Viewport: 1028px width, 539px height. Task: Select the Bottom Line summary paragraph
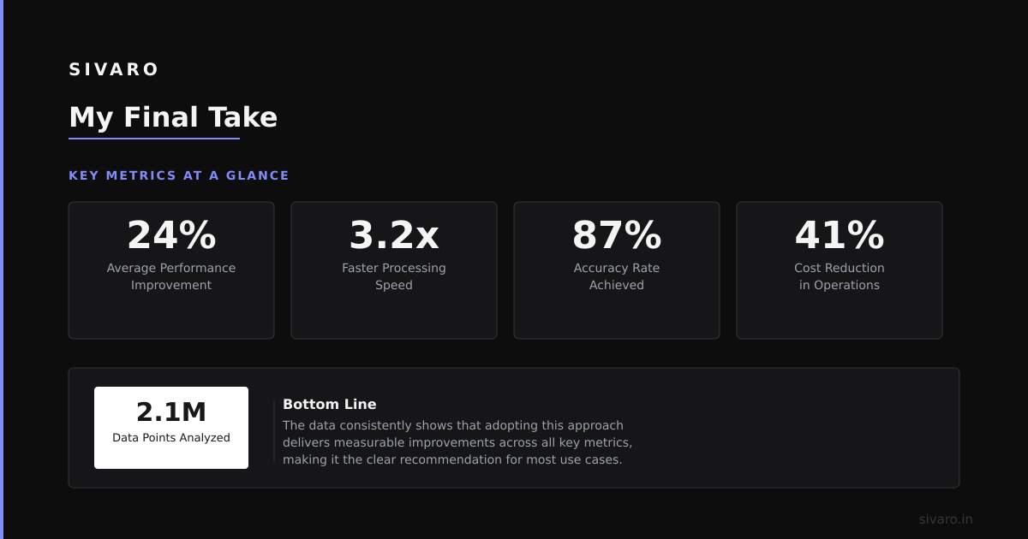coord(457,442)
